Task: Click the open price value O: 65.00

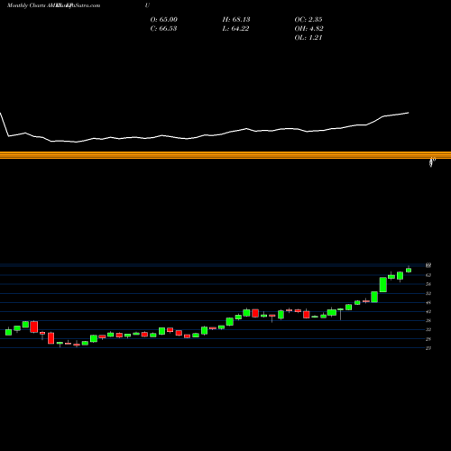Action: tap(164, 20)
